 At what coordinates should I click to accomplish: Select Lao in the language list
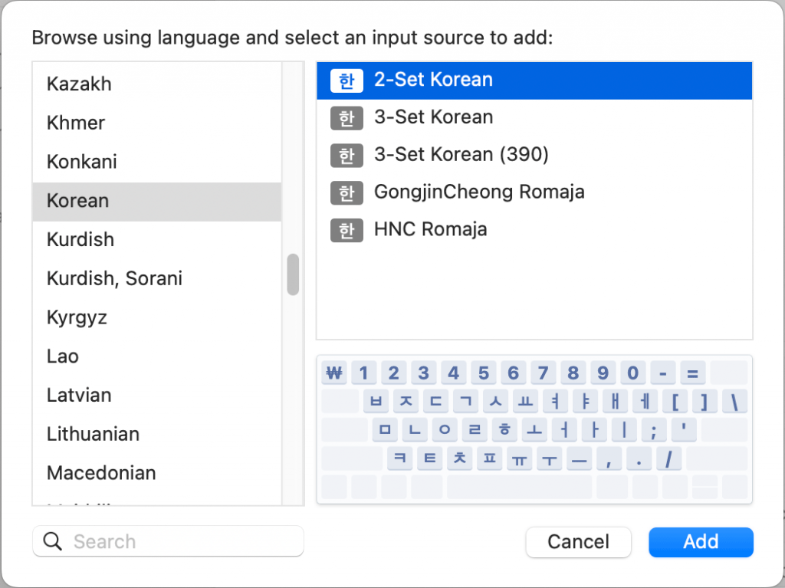(156, 356)
